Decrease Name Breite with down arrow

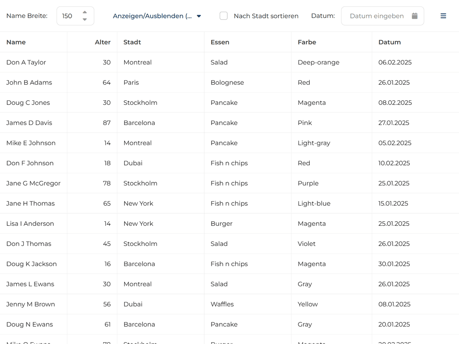point(85,20)
